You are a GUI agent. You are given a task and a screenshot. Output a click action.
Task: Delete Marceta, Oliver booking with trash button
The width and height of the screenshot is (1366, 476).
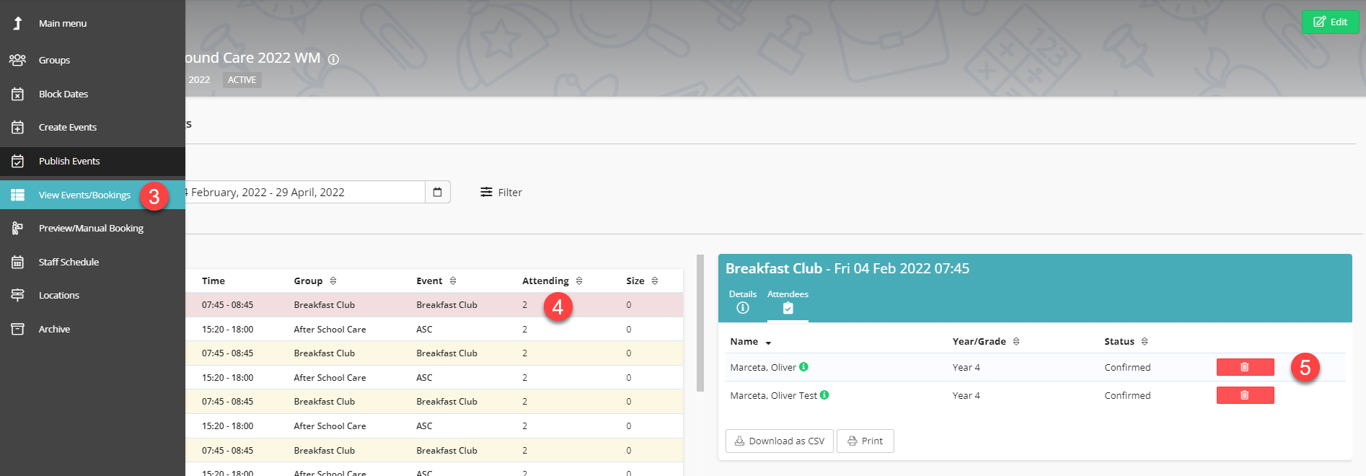tap(1244, 367)
